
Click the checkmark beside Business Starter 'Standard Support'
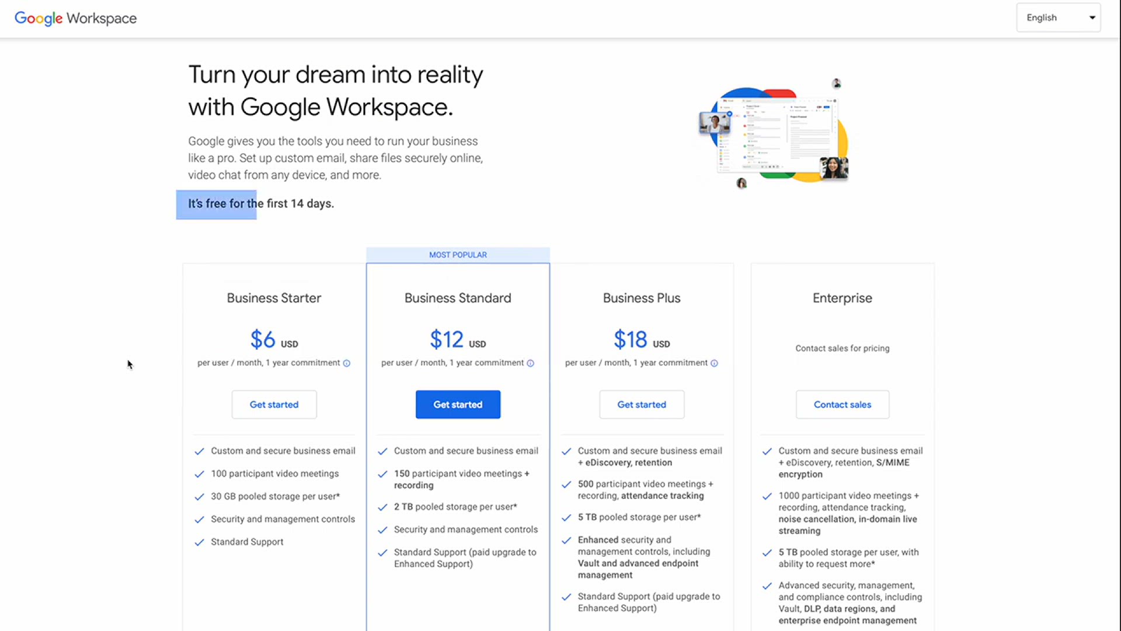pyautogui.click(x=199, y=542)
